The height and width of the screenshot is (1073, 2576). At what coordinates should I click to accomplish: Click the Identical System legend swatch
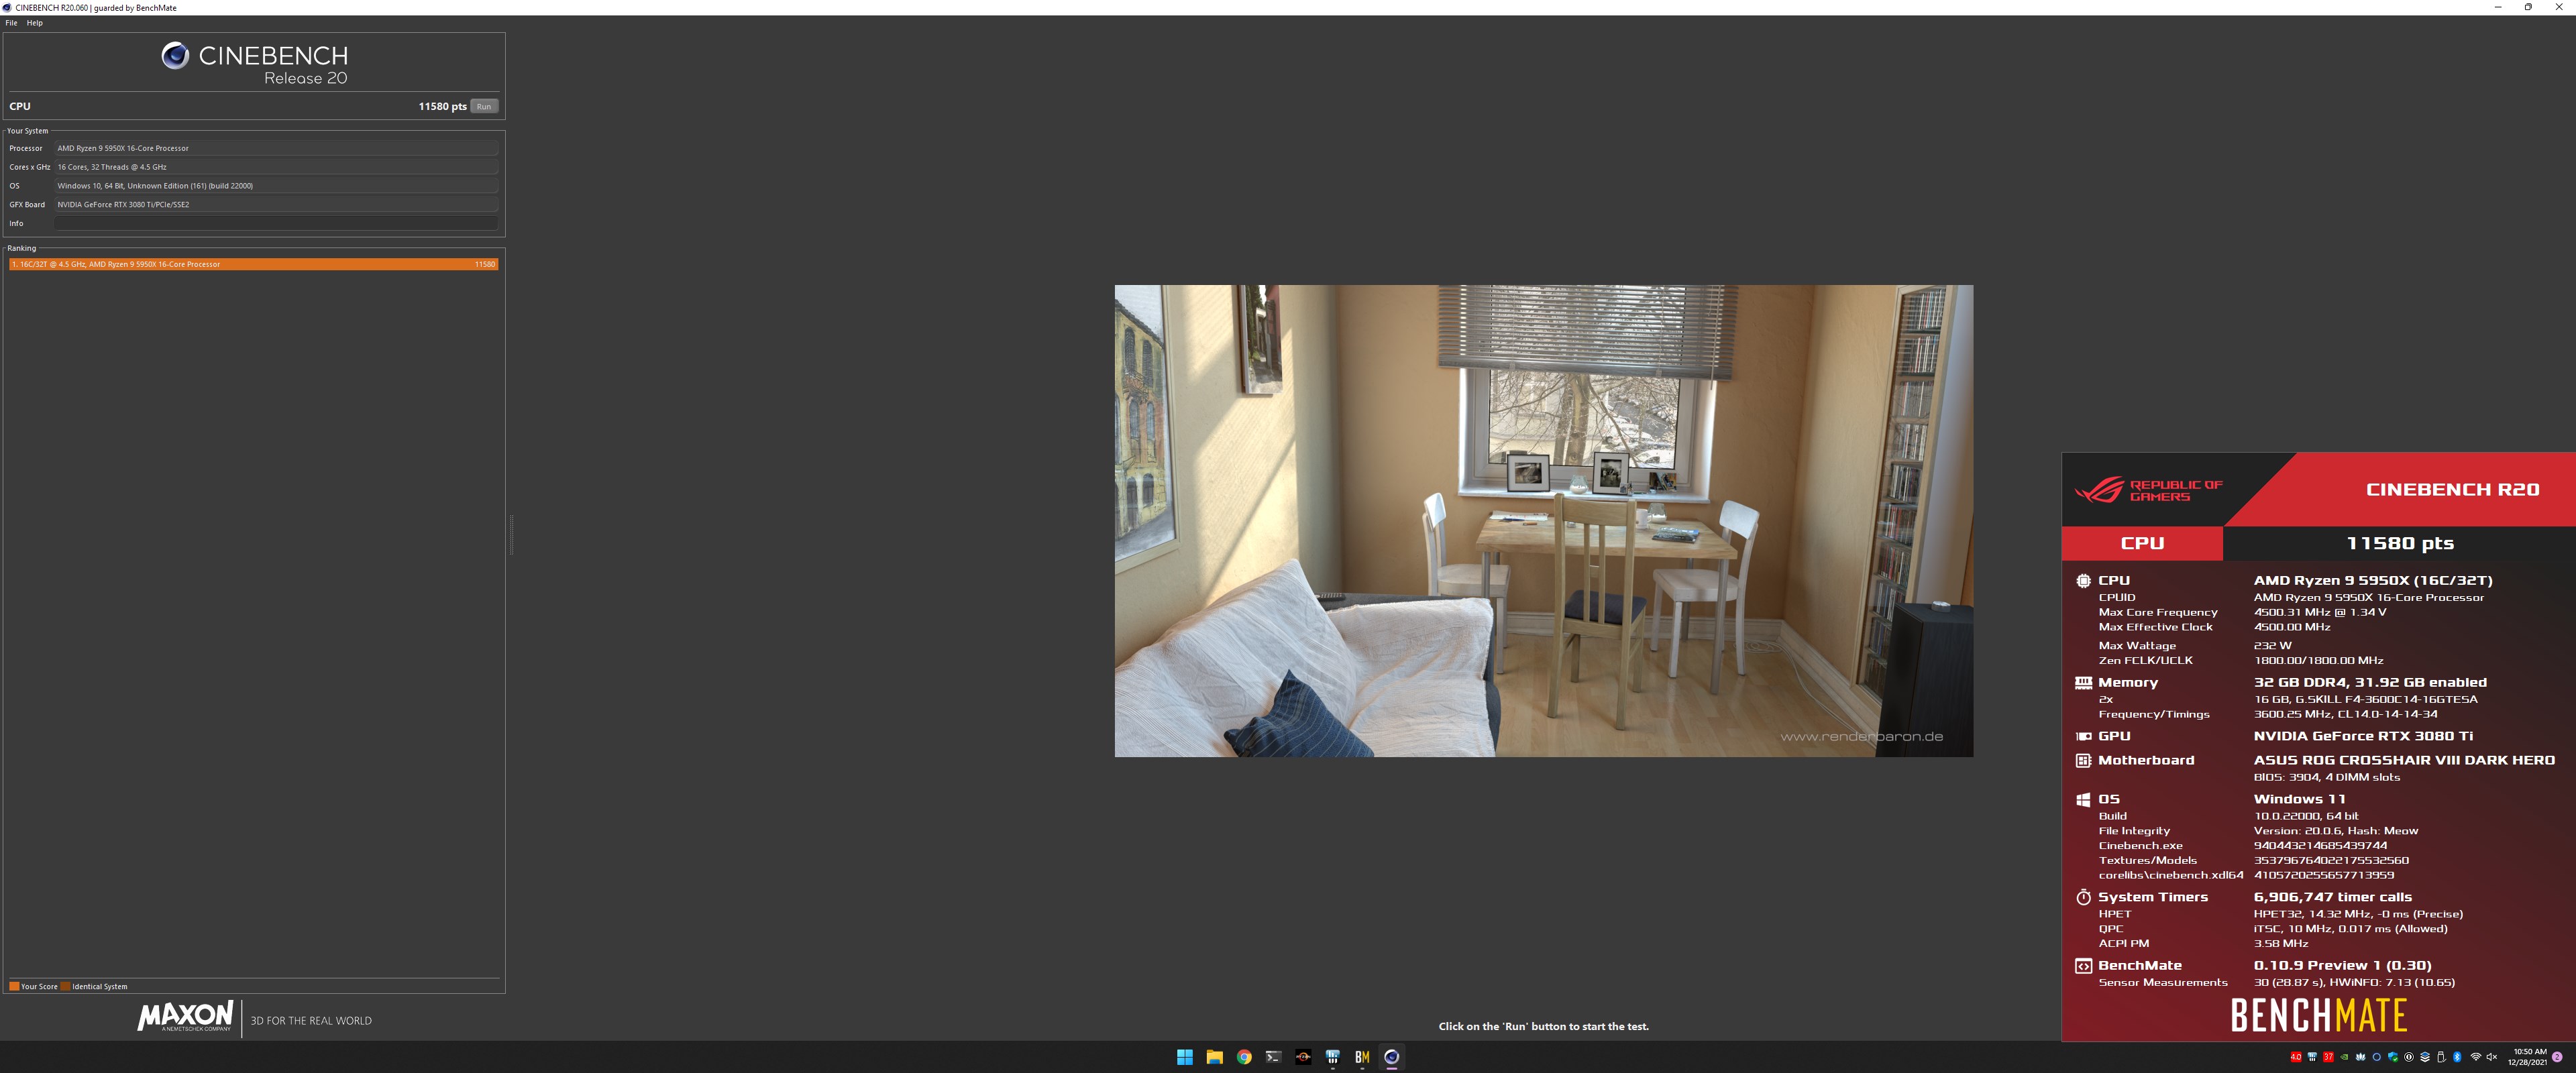tap(65, 986)
